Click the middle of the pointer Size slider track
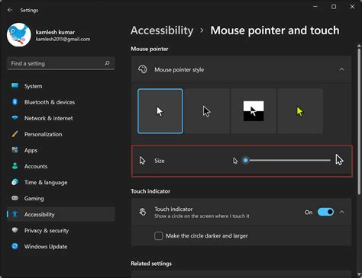Image resolution: width=362 pixels, height=278 pixels. point(288,160)
